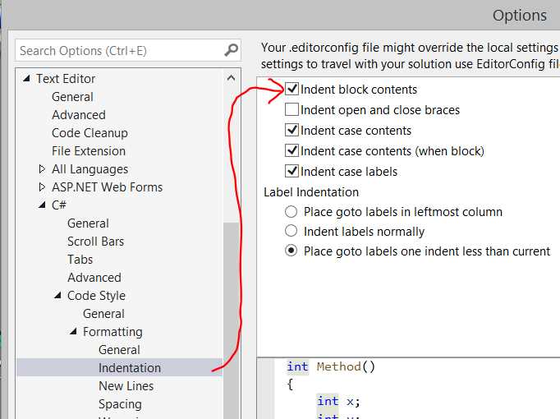Screen dimensions: 560x419
Task: Click the Text Editor tree label
Action: tap(66, 79)
